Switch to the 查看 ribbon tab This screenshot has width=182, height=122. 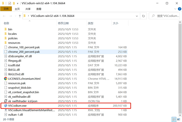pyautogui.click(x=39, y=9)
